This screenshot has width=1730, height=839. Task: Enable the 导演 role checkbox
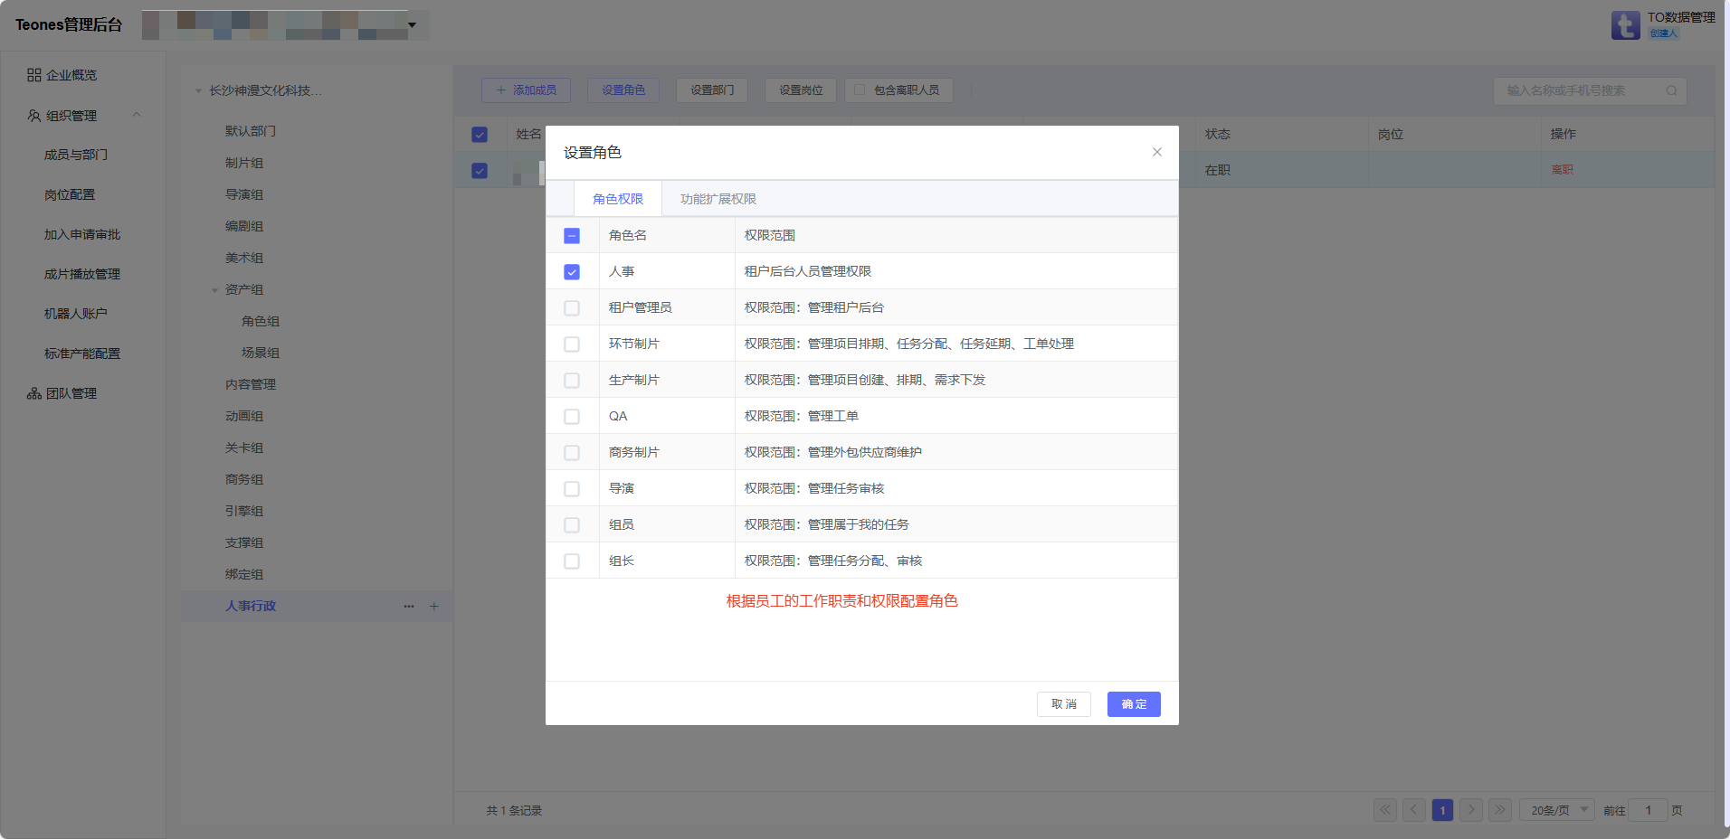[x=572, y=489]
